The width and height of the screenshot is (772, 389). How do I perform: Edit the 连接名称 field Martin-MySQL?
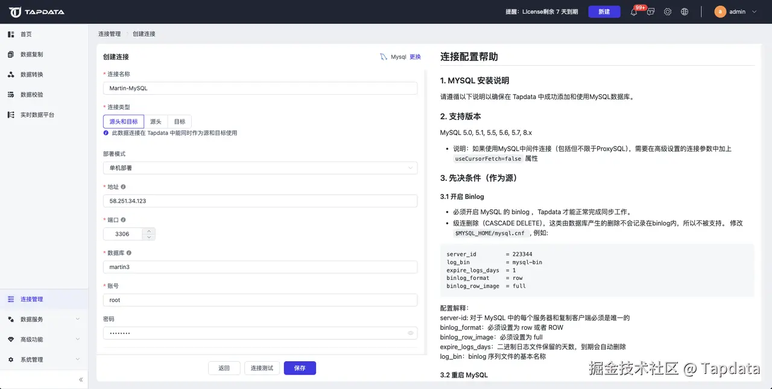(x=260, y=88)
